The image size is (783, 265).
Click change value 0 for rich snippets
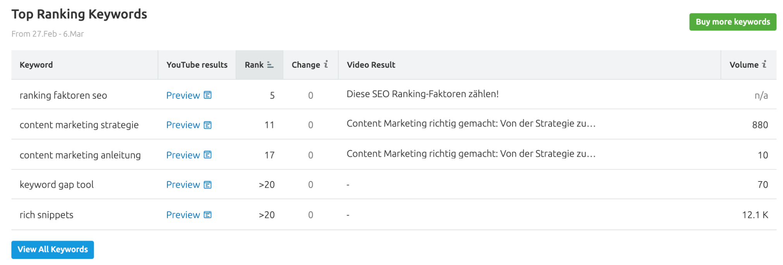(310, 215)
